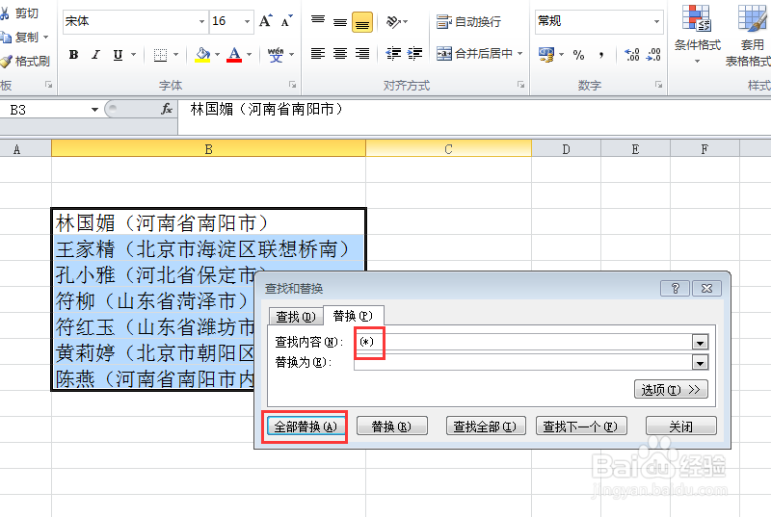Open font color dropdown arrow
This screenshot has height=517, width=771.
pyautogui.click(x=249, y=55)
